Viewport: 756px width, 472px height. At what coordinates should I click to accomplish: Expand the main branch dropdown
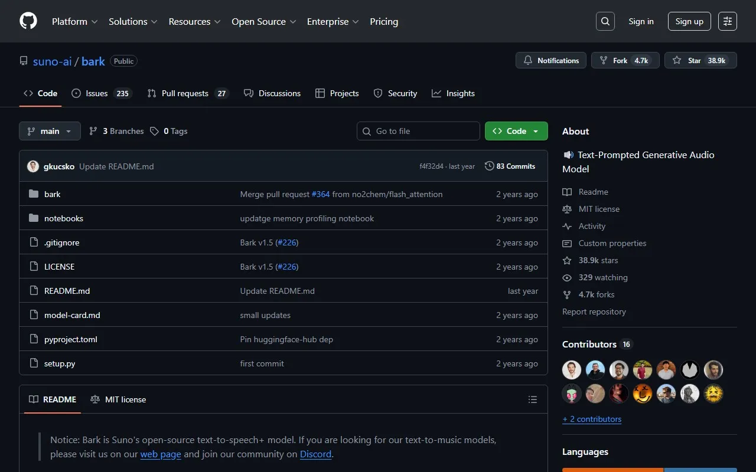point(50,131)
